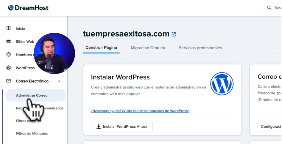Image resolution: width=282 pixels, height=144 pixels.
Task: Click Instalar WordPress Ahora button
Action: click(x=122, y=126)
